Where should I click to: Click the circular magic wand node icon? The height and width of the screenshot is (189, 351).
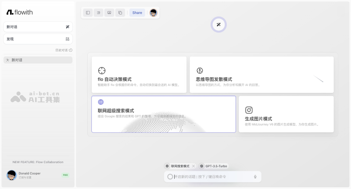[218, 25]
